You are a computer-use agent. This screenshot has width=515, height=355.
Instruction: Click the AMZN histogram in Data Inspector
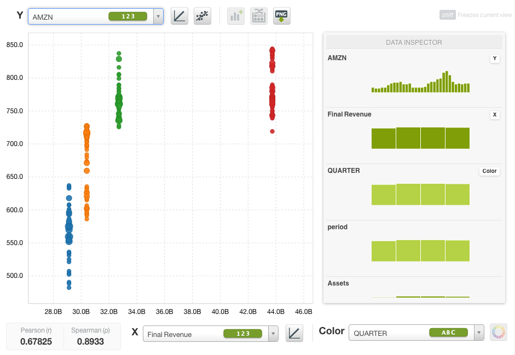420,82
